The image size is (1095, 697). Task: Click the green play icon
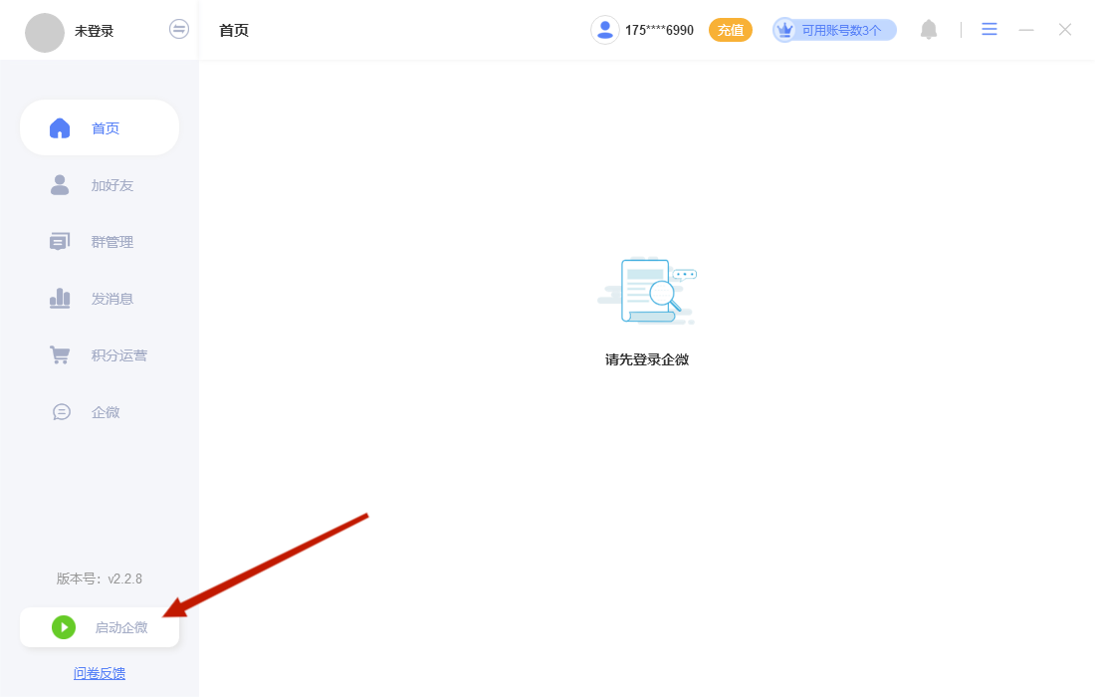click(x=64, y=627)
